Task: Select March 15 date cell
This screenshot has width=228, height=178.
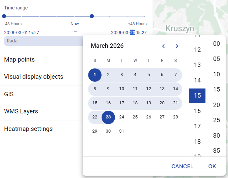Action: click(95, 103)
